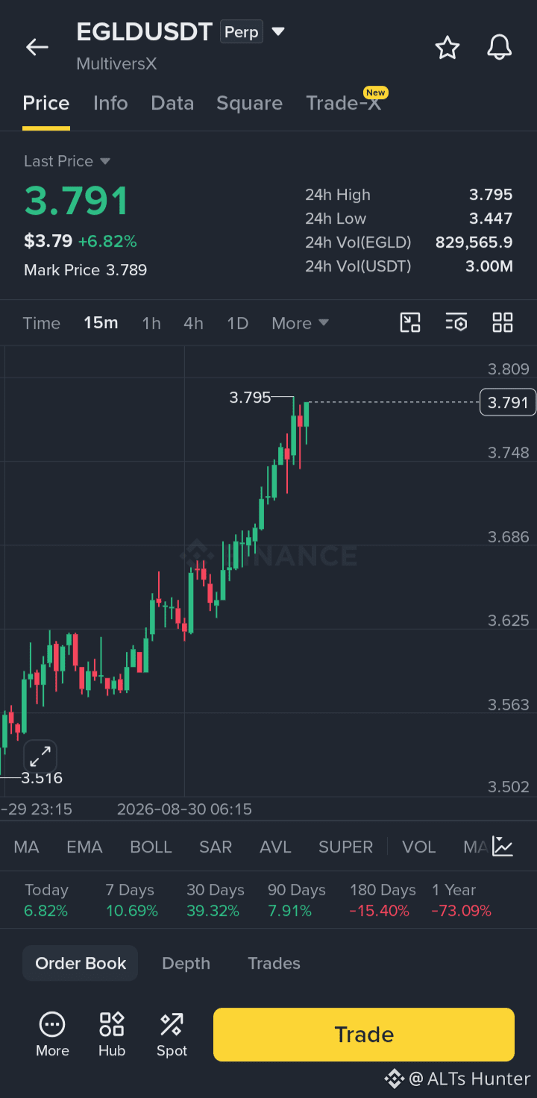The width and height of the screenshot is (537, 1098).
Task: Open the EGLDUSDT pair selector dropdown arrow
Action: (x=278, y=32)
